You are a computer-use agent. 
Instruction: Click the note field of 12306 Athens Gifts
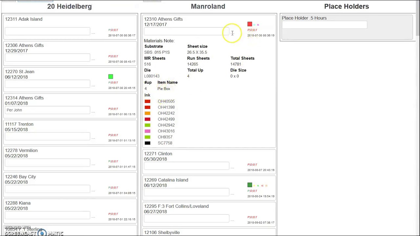47,57
